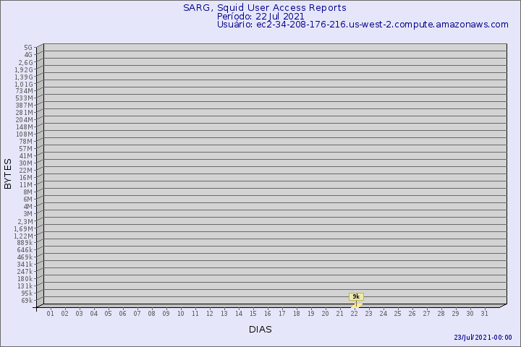Click the 1,69M y-axis value

pyautogui.click(x=24, y=228)
